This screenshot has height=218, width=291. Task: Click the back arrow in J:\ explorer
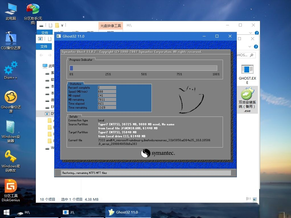[x=41, y=55]
